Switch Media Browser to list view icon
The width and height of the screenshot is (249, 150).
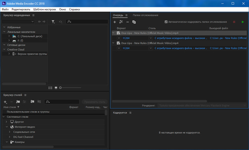point(50,88)
